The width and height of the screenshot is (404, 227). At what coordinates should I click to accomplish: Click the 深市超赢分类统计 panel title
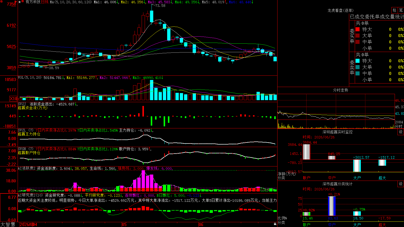[337, 184]
